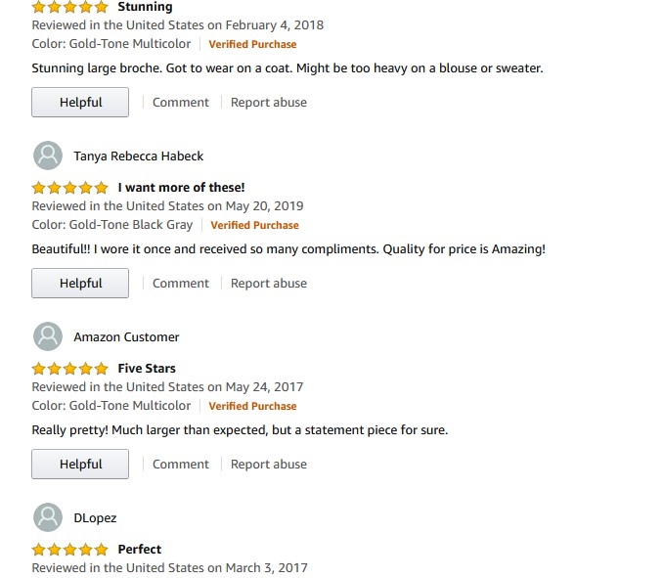Click the Amazon Customer avatar icon
This screenshot has height=578, width=664.
[x=48, y=336]
